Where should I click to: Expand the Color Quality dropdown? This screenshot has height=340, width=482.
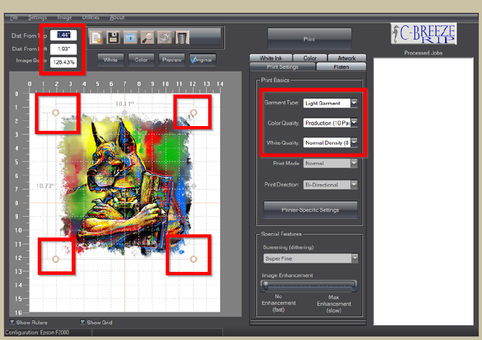click(x=354, y=123)
